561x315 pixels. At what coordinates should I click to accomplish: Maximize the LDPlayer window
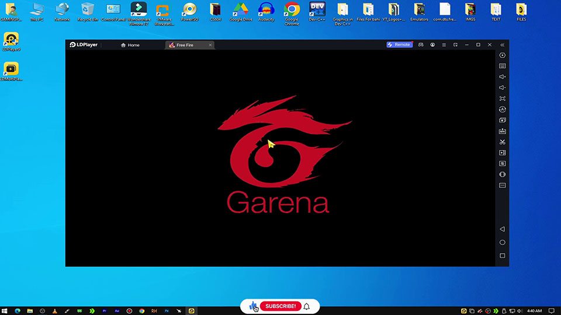pos(478,45)
